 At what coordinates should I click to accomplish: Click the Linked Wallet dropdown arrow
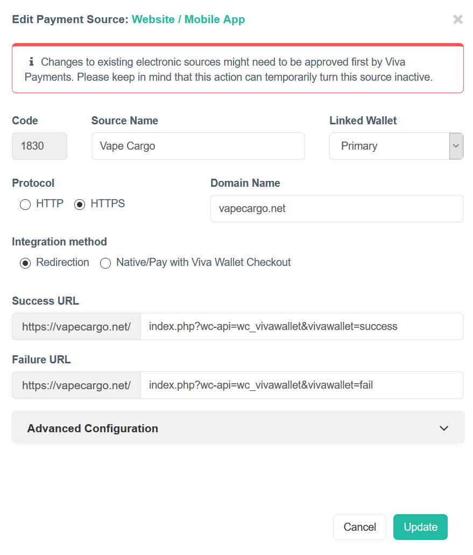click(x=455, y=146)
